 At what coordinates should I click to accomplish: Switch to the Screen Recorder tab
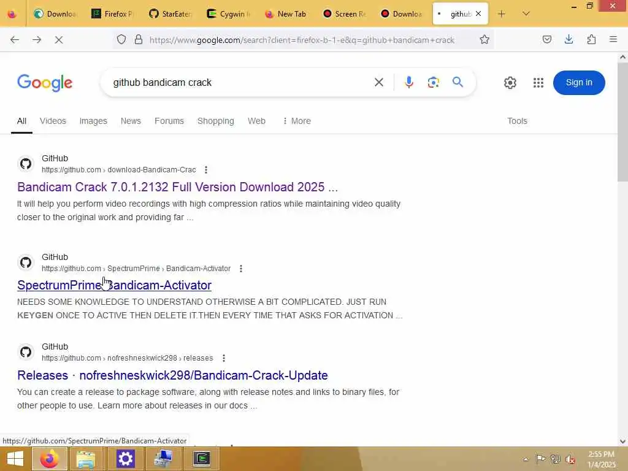tap(344, 14)
